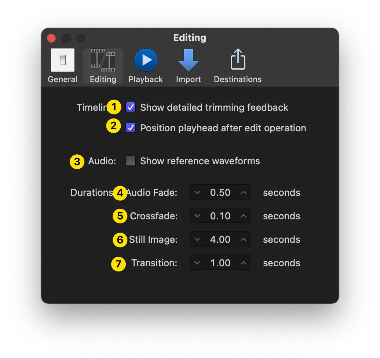Image resolution: width=380 pixels, height=358 pixels.
Task: Increase Audio Fade duration with up chevron
Action: (x=244, y=193)
